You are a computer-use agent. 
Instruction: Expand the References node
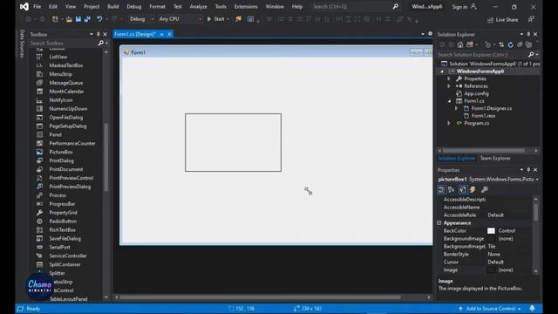(449, 86)
